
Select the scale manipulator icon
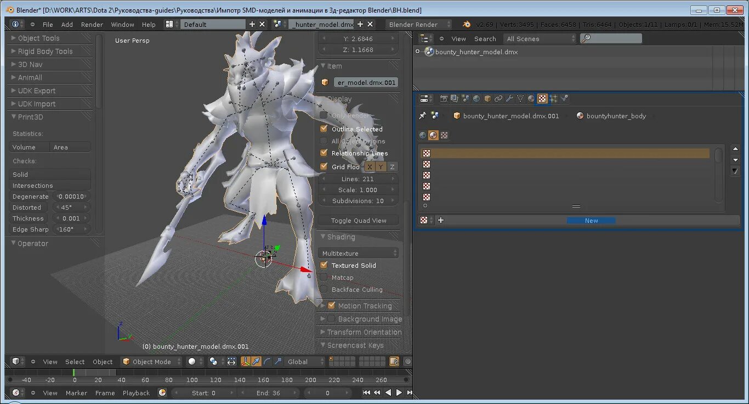(278, 361)
